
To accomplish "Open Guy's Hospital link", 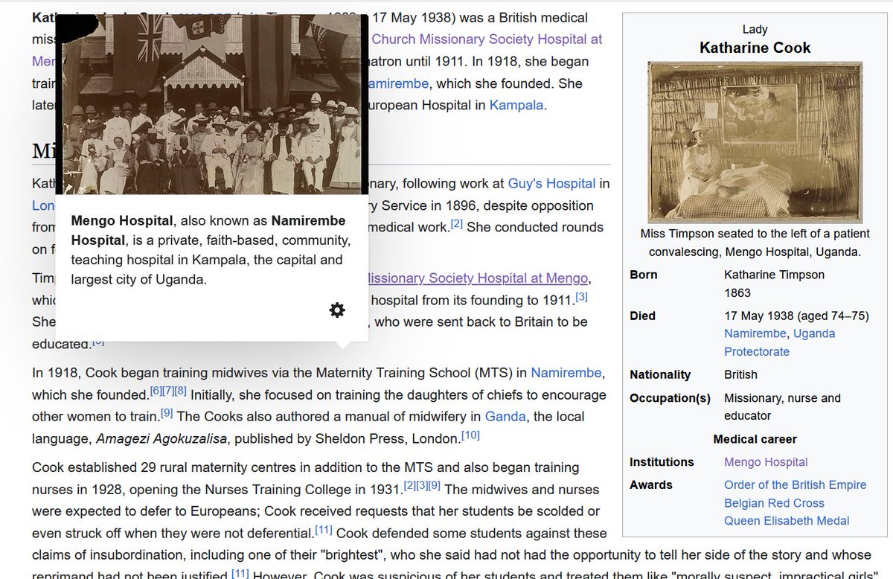I will tap(551, 182).
